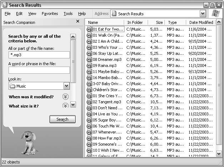Click the MP3 icon for 01 Eat For Two
Viewport: 224px width, 167px height.
pyautogui.click(x=89, y=29)
